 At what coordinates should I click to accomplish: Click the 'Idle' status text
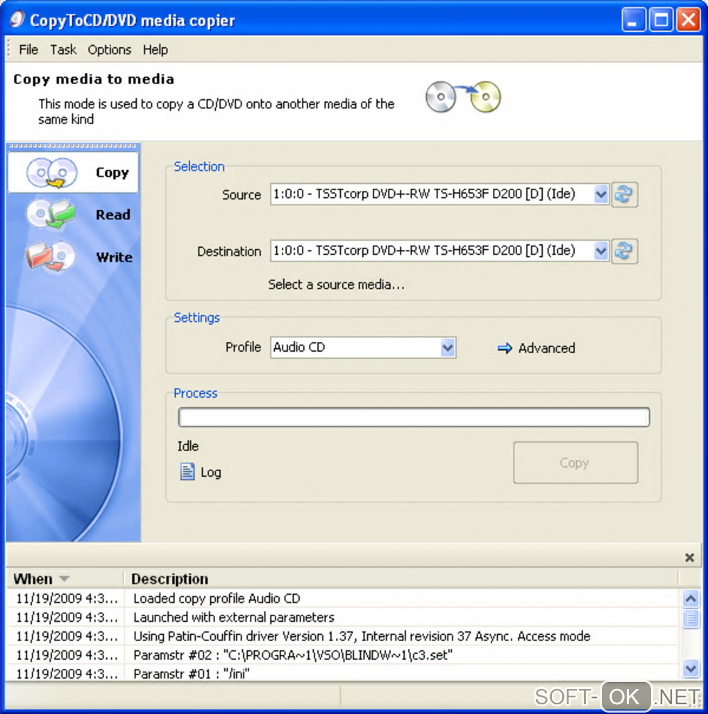(187, 446)
